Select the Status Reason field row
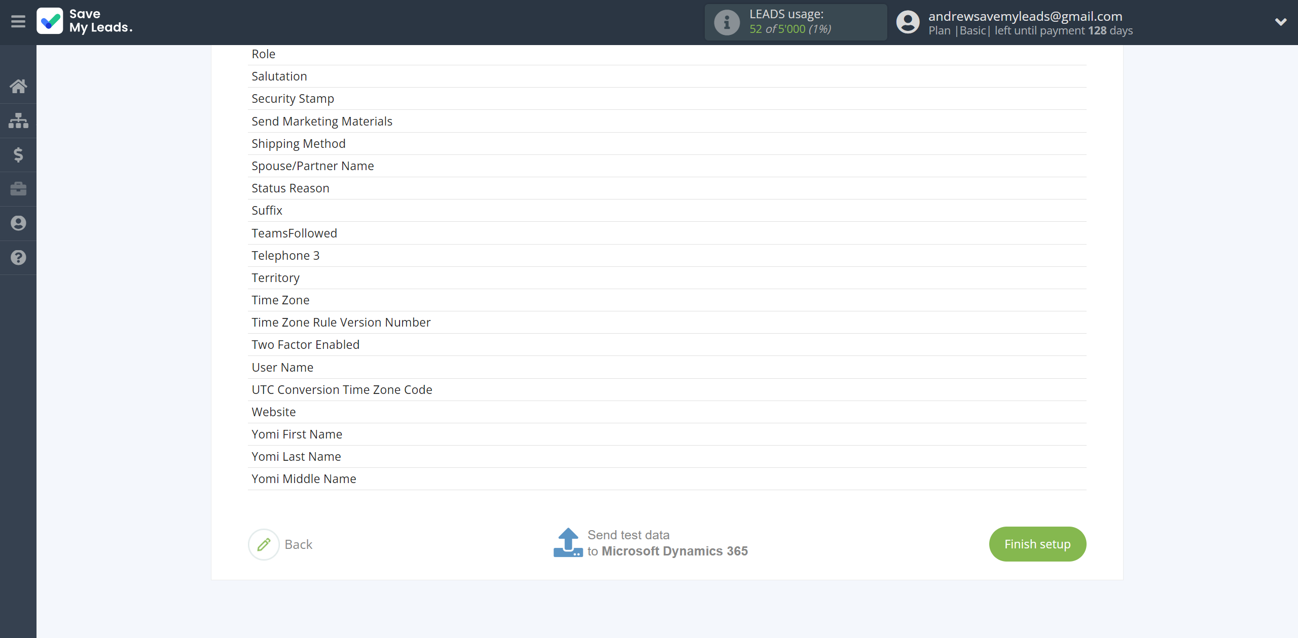Screen dimensions: 1298x638 [667, 188]
